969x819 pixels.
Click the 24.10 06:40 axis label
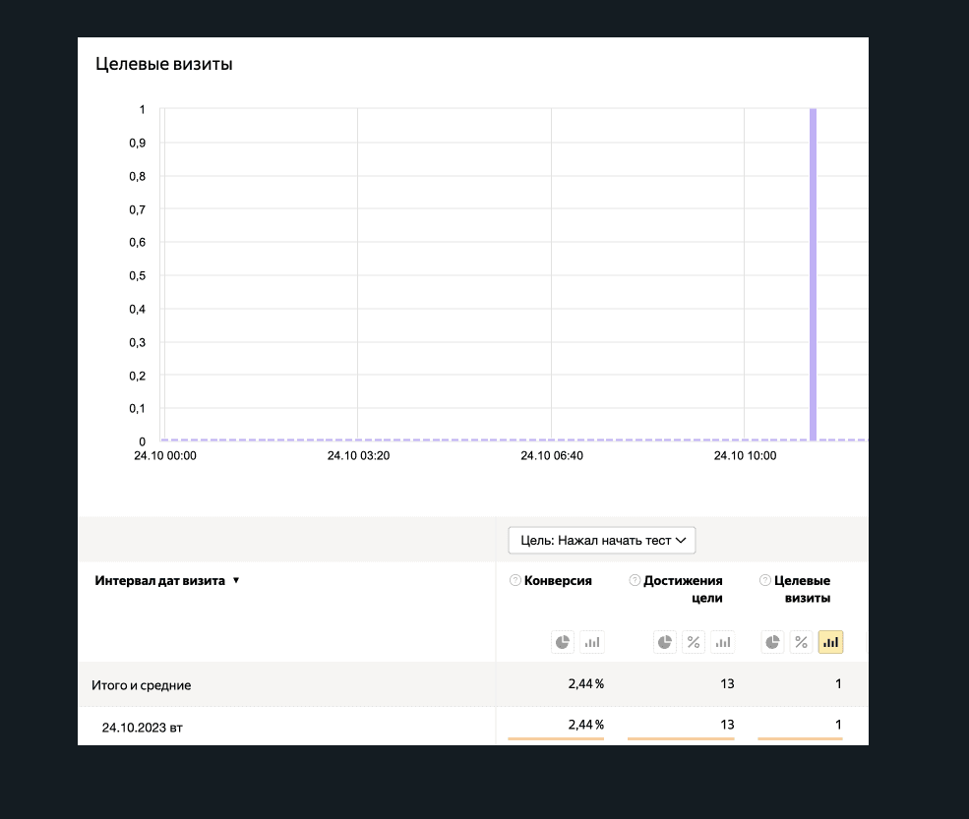click(x=552, y=456)
